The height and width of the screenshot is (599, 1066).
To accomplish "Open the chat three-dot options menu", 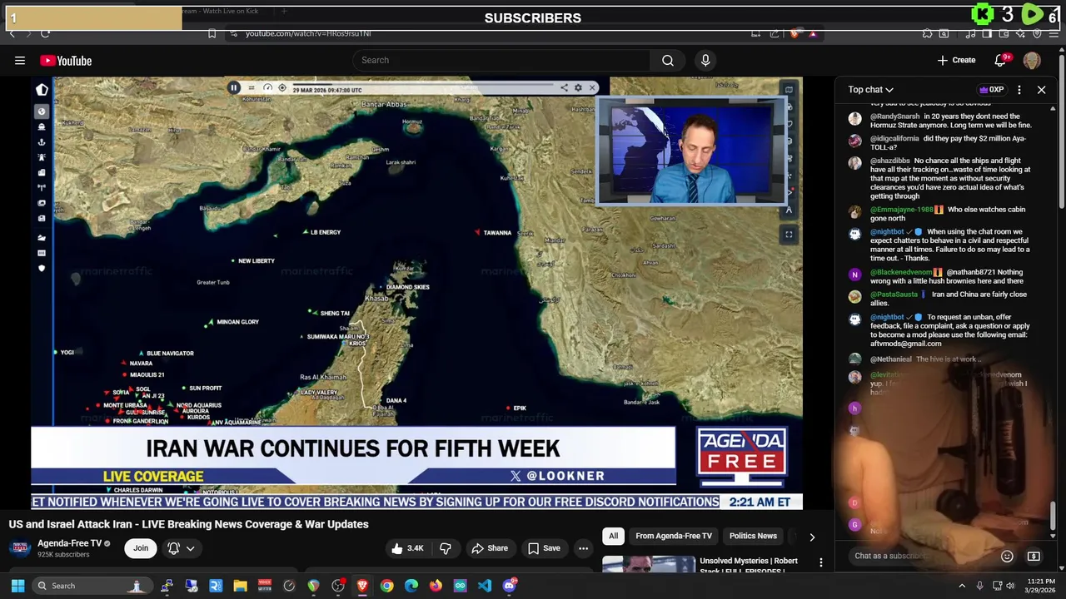I will click(1019, 90).
